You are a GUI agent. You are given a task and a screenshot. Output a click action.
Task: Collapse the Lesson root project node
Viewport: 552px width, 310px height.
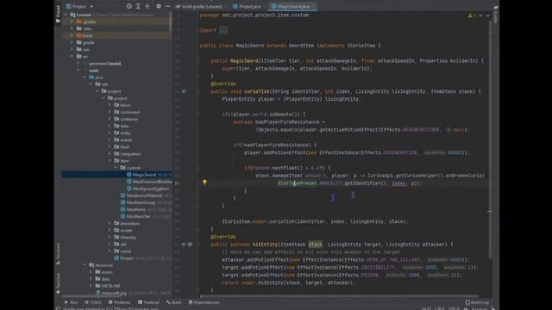(66, 15)
